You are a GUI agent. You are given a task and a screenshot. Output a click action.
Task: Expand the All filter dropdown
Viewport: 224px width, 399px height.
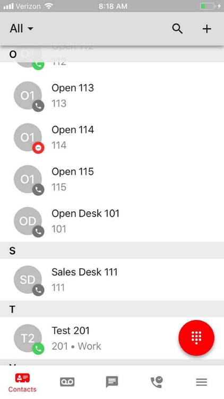tap(22, 29)
